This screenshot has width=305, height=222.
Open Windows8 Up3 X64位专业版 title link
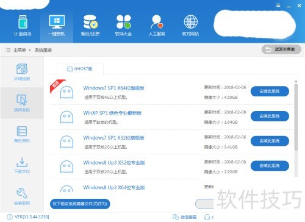(114, 187)
